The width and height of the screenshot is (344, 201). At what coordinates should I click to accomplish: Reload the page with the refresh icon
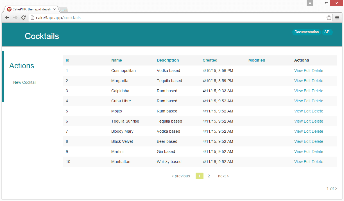point(24,18)
